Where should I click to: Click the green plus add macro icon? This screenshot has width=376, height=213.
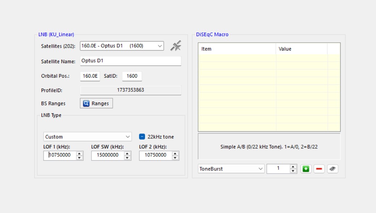coord(306,169)
